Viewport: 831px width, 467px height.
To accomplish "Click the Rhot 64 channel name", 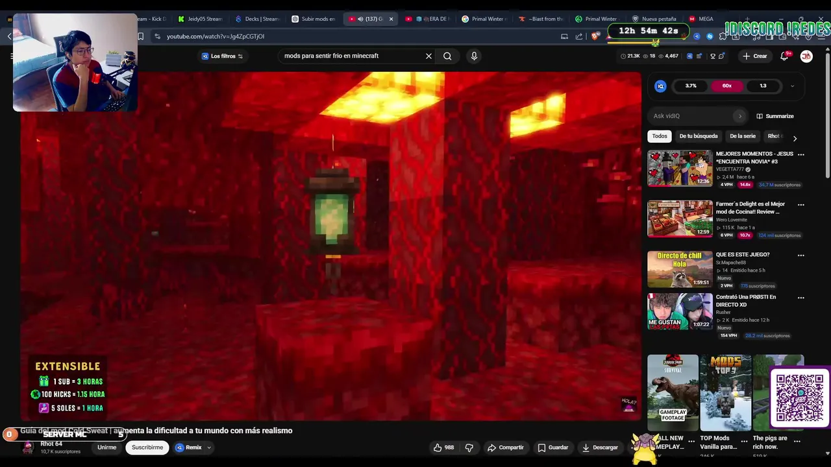I will pos(51,444).
